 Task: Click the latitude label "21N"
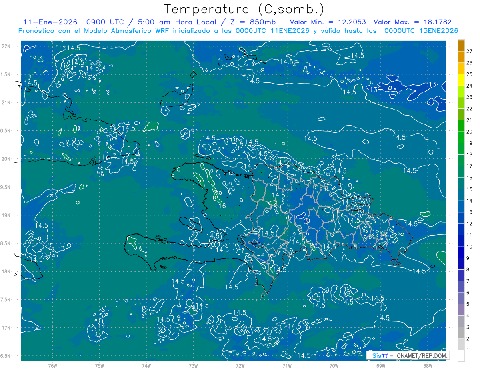point(6,103)
